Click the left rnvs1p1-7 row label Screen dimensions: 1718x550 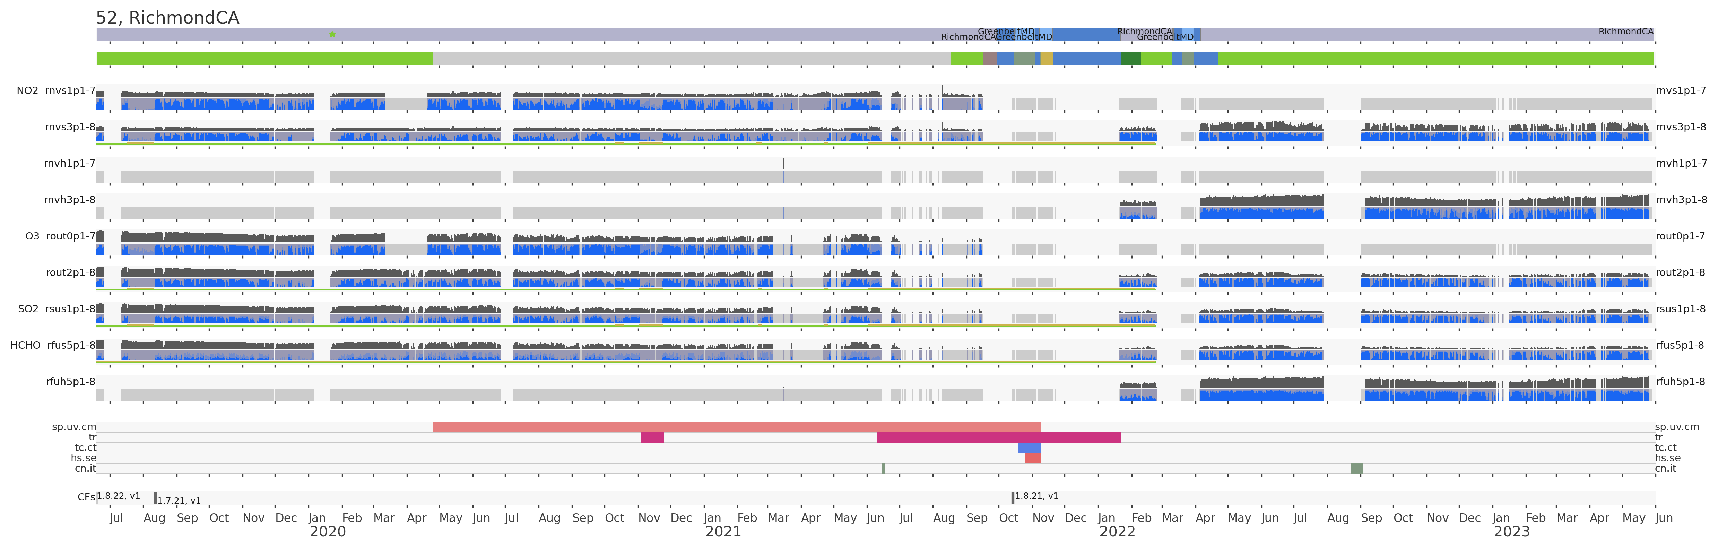tap(70, 91)
